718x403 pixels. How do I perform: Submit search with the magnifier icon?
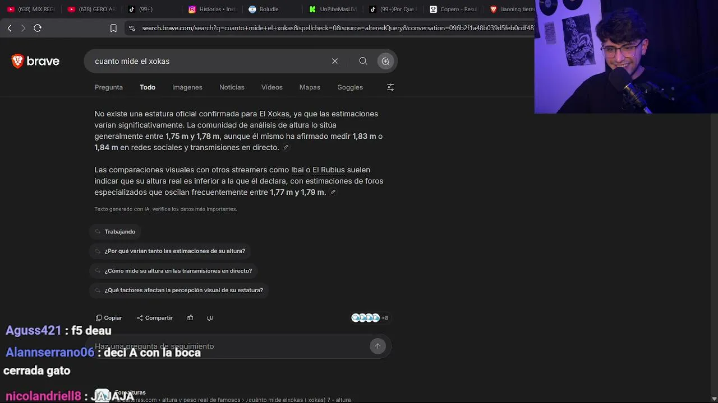363,61
